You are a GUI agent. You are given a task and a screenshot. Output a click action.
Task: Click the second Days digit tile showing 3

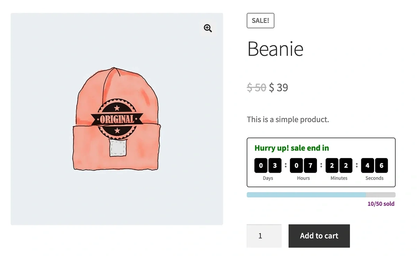275,166
